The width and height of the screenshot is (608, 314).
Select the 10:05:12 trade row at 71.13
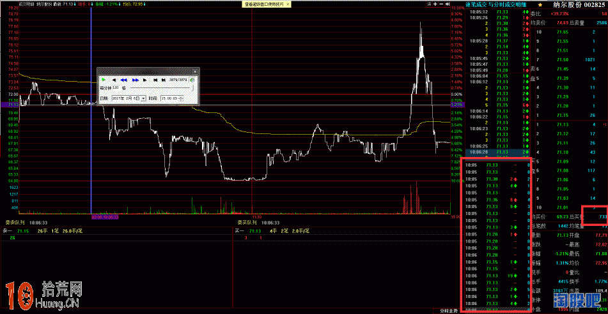click(498, 12)
